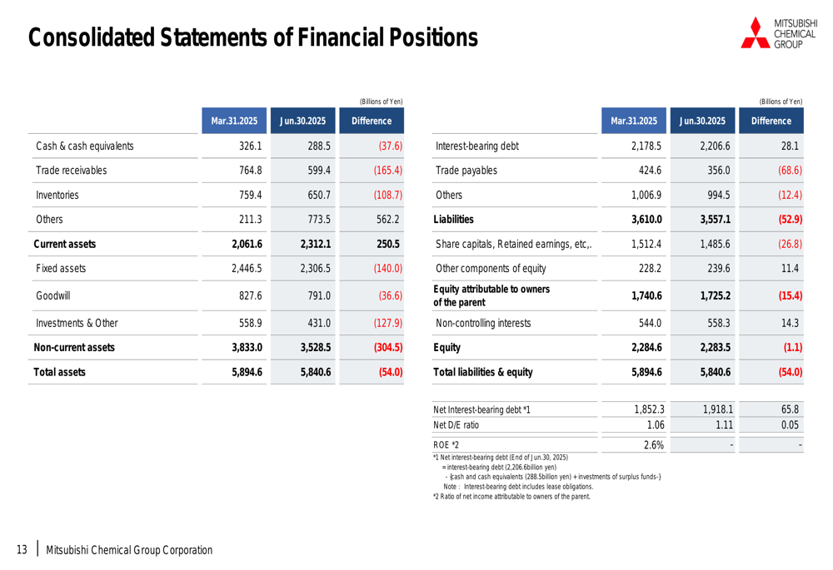The image size is (833, 570).
Task: Click the Mitsubishi Chemical Group Corporation footer text
Action: [x=129, y=550]
